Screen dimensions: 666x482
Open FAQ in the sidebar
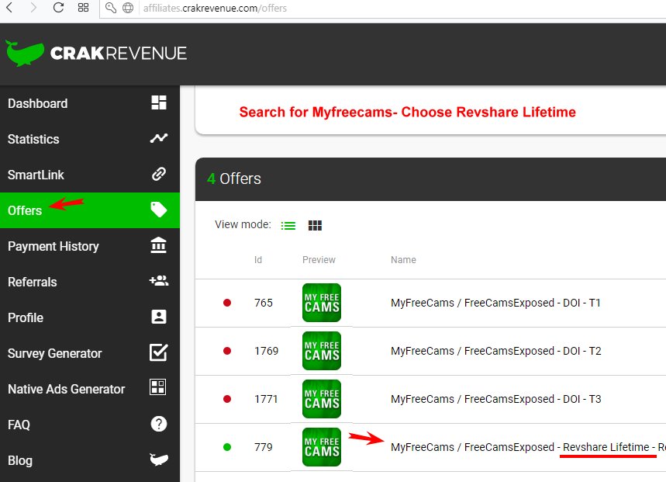click(x=90, y=425)
